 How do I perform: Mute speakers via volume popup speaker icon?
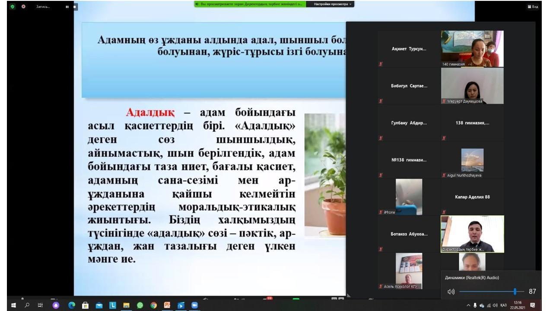pyautogui.click(x=451, y=292)
